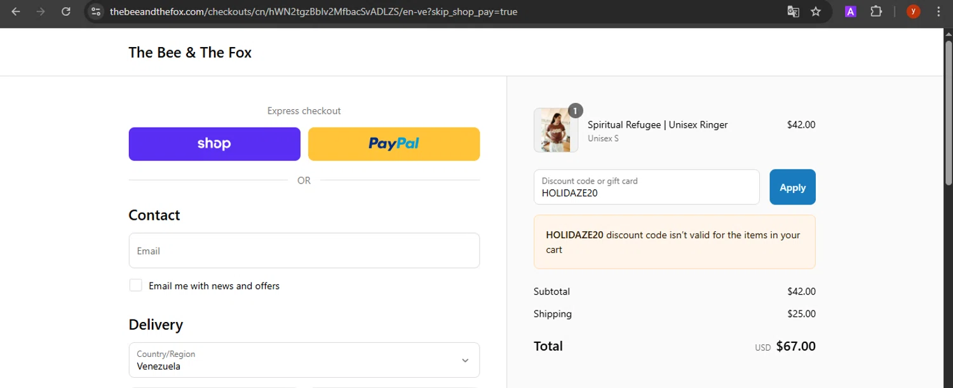
Task: Click the Delivery section heading
Action: point(156,324)
